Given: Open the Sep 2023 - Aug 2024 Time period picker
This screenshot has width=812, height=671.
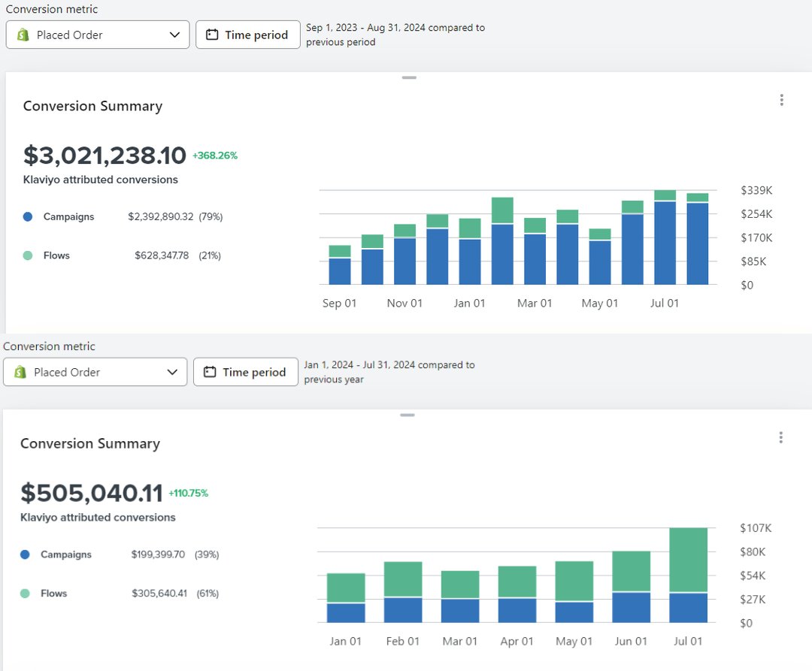Looking at the screenshot, I should [x=248, y=35].
